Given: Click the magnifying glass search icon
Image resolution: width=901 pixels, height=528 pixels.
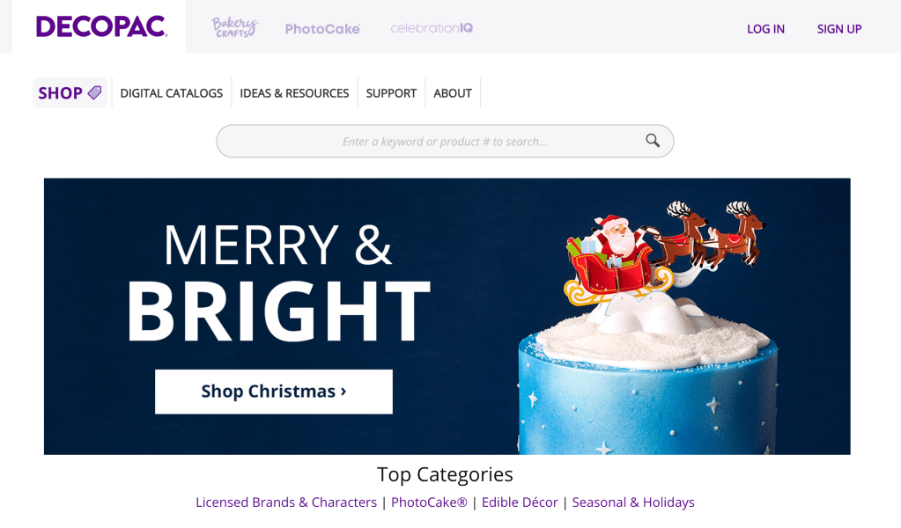Looking at the screenshot, I should 653,141.
